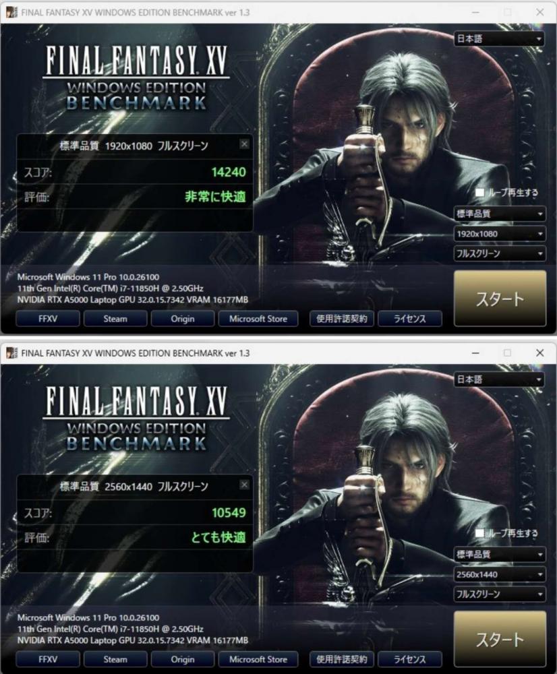Expand the 2560x1440 resolution dropdown

tap(500, 574)
